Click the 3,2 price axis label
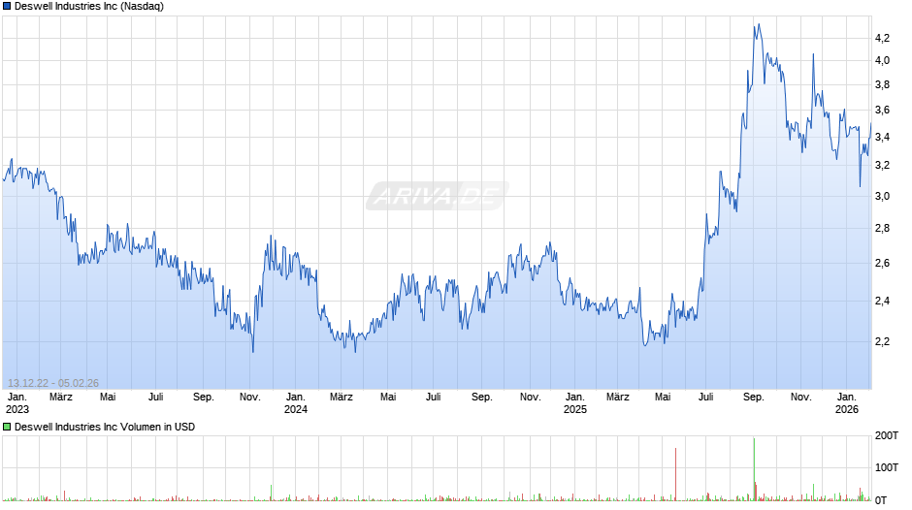912x510 pixels. click(x=882, y=165)
